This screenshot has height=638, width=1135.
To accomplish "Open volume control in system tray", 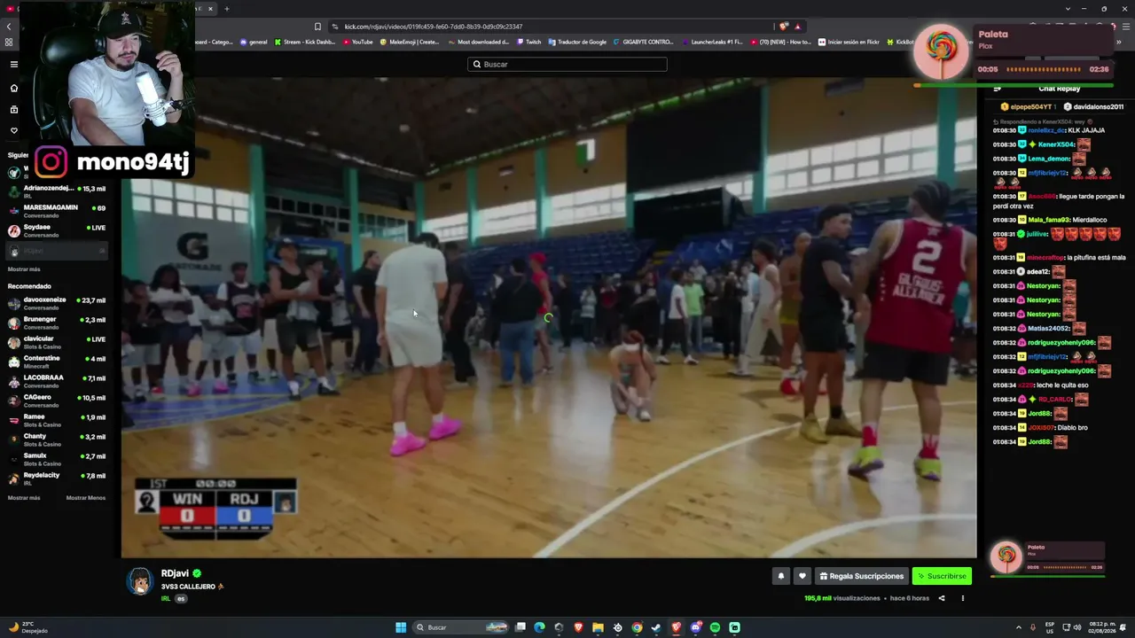I will tap(1076, 627).
